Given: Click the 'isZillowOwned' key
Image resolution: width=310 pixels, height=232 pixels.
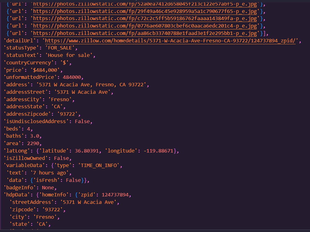Looking at the screenshot, I should [26, 158].
